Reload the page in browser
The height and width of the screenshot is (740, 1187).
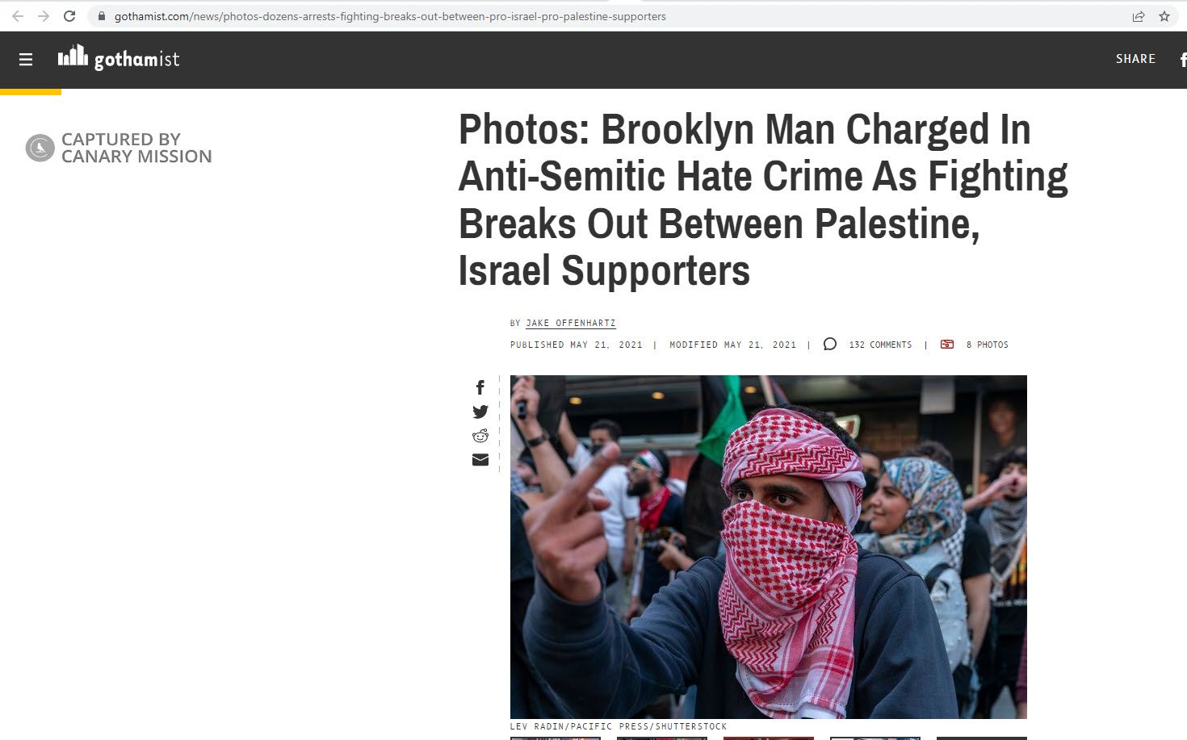point(69,16)
